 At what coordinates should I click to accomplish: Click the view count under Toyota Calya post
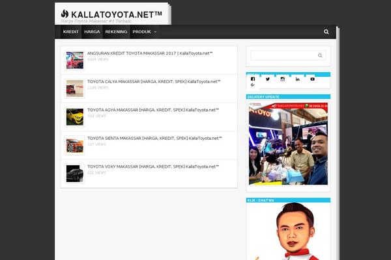(98, 88)
